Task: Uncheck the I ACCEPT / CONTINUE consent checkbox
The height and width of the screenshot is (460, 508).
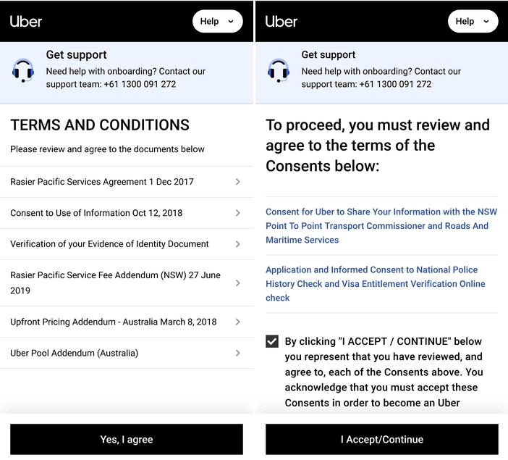Action: point(272,341)
